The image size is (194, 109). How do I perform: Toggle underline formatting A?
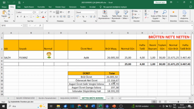click(x=24, y=17)
